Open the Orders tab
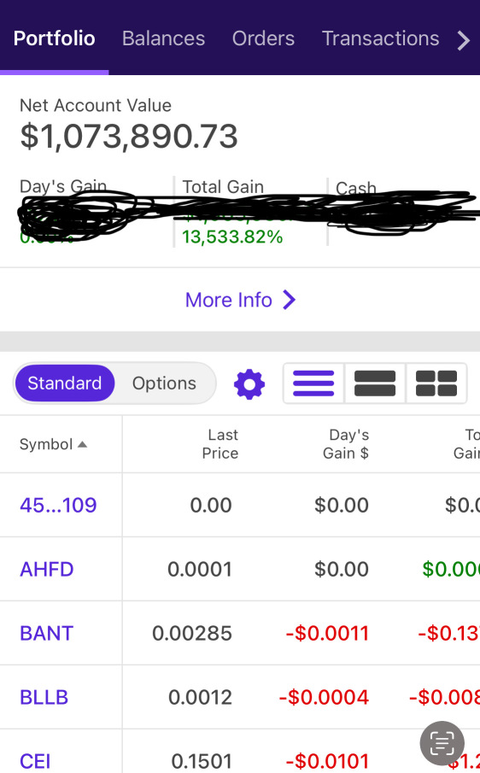This screenshot has width=480, height=773. pos(264,38)
